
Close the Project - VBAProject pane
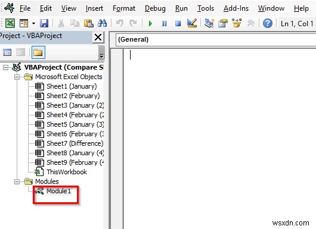[x=98, y=37]
